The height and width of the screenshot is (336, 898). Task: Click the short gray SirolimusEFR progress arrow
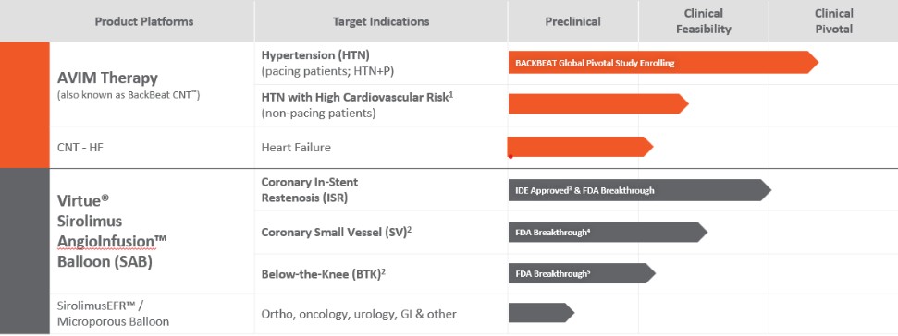pyautogui.click(x=541, y=313)
